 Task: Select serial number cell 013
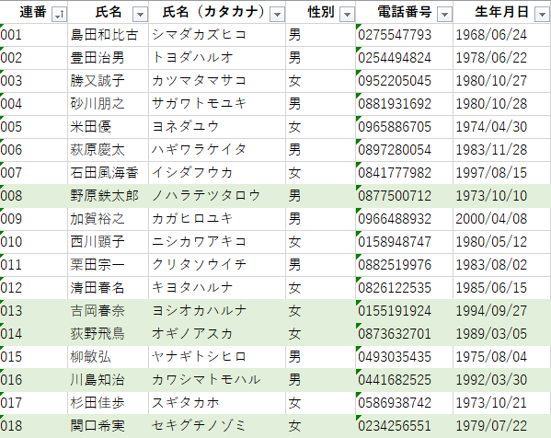click(34, 311)
